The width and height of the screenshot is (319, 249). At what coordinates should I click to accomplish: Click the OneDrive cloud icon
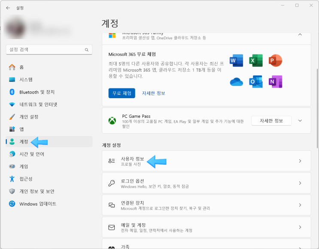237,82
